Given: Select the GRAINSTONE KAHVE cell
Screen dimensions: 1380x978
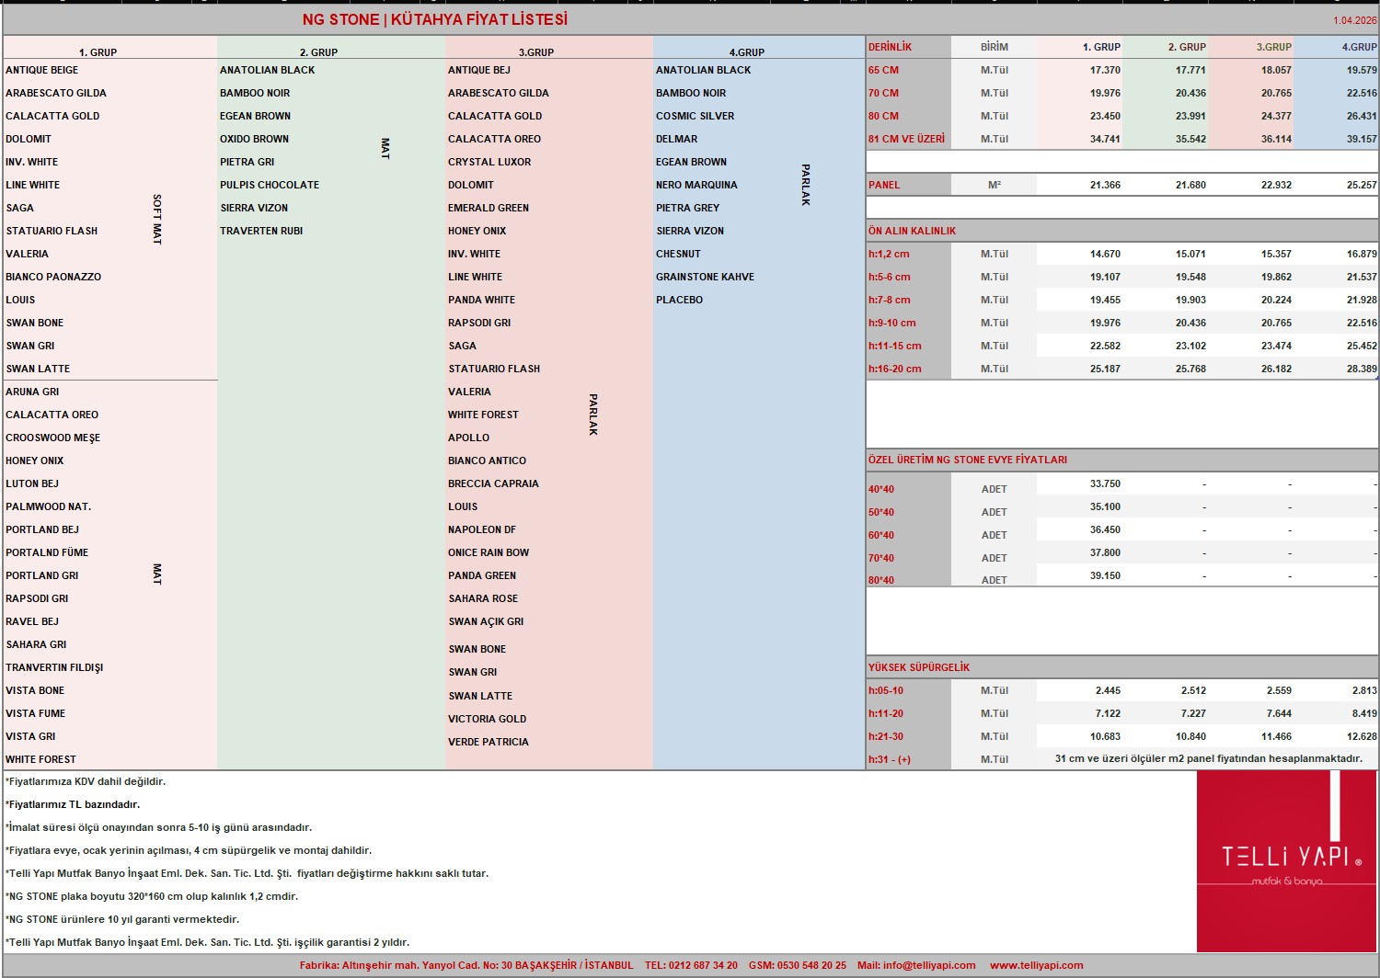Looking at the screenshot, I should tap(705, 277).
